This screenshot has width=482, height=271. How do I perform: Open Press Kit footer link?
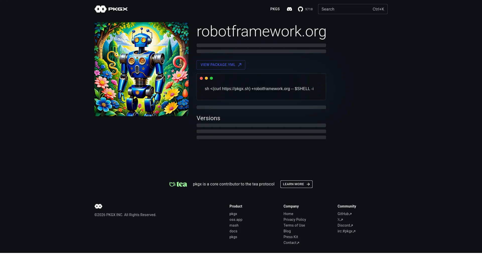(291, 237)
